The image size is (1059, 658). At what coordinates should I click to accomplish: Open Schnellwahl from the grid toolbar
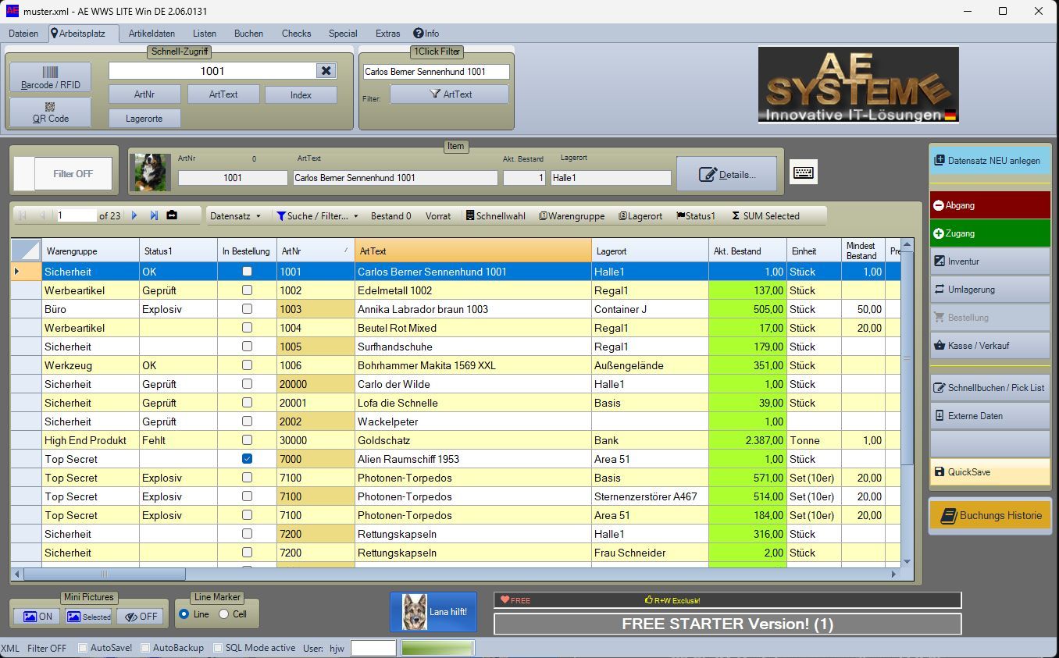[495, 215]
